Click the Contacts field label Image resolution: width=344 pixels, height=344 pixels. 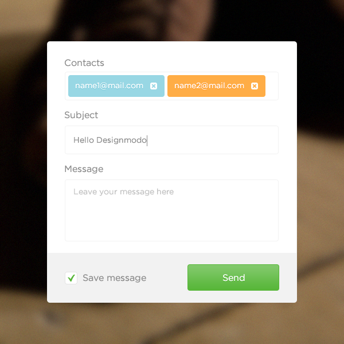pyautogui.click(x=84, y=63)
